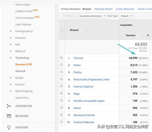Expand the Demographics menu arrow
The image size is (152, 132).
point(11,31)
